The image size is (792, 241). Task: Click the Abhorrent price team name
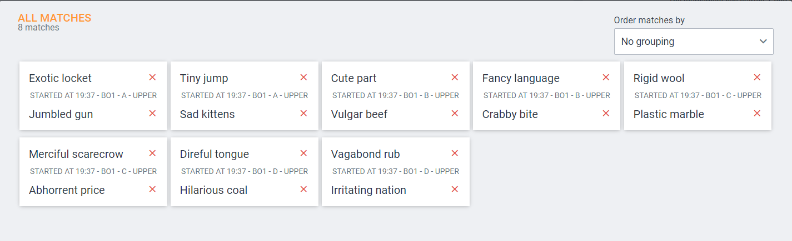coord(67,190)
